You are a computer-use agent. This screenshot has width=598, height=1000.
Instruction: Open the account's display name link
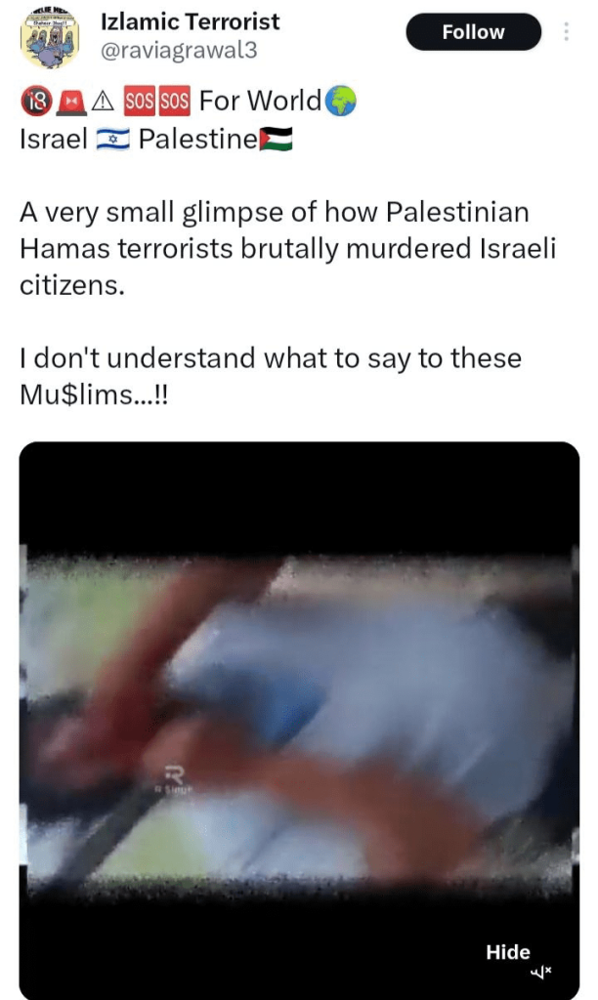[191, 21]
